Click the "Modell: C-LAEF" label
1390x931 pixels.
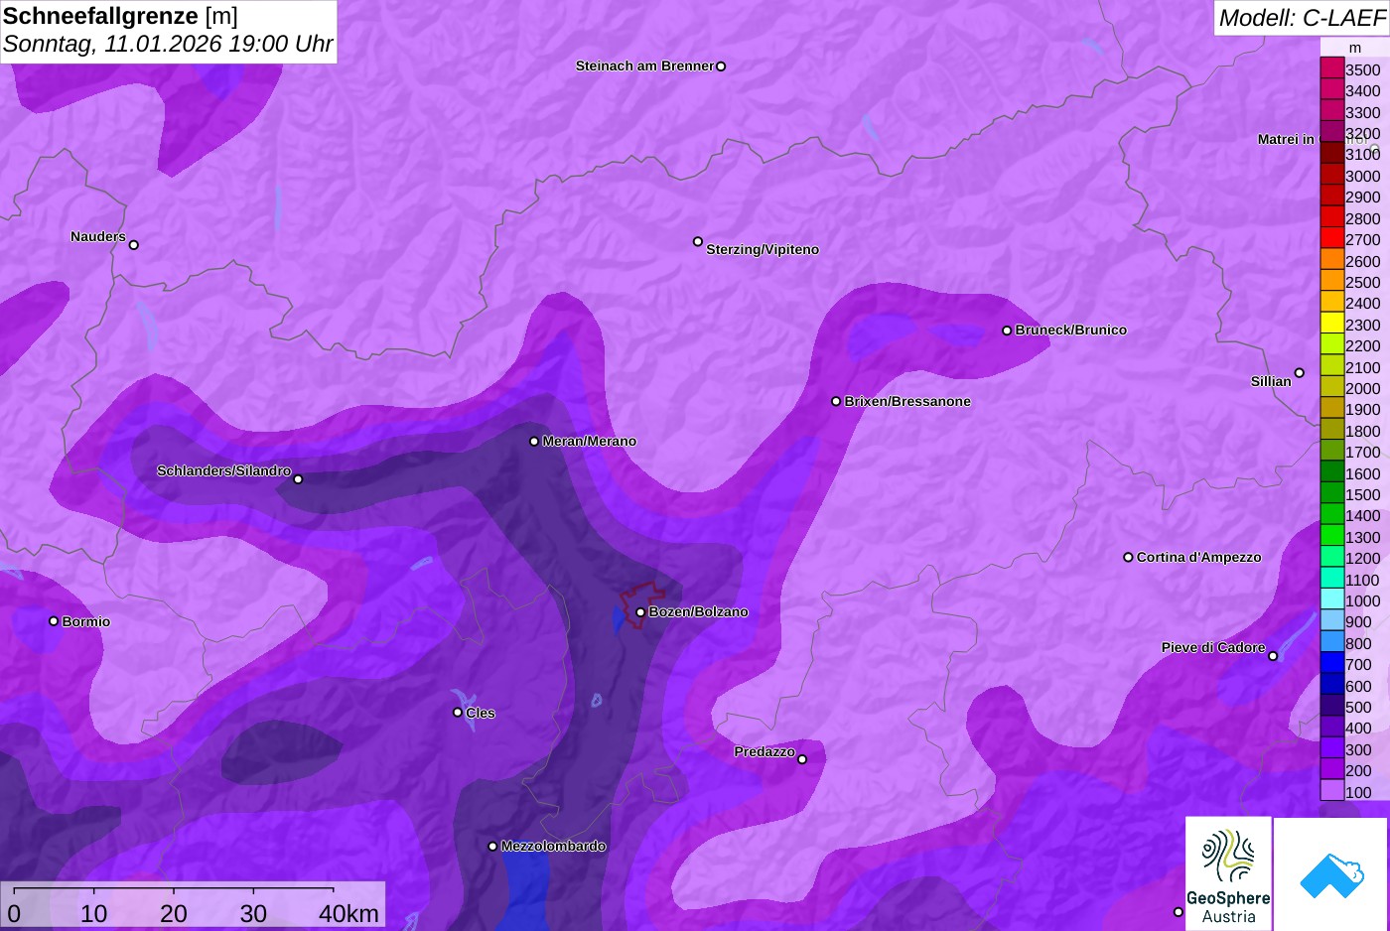1302,18
